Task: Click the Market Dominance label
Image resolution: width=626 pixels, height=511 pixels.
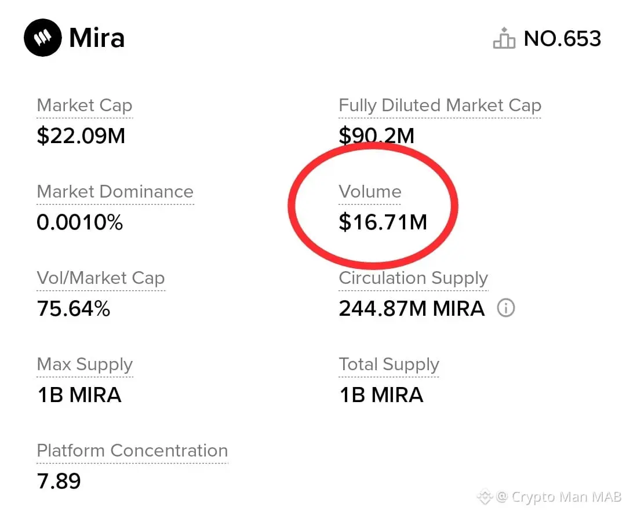Action: point(115,192)
